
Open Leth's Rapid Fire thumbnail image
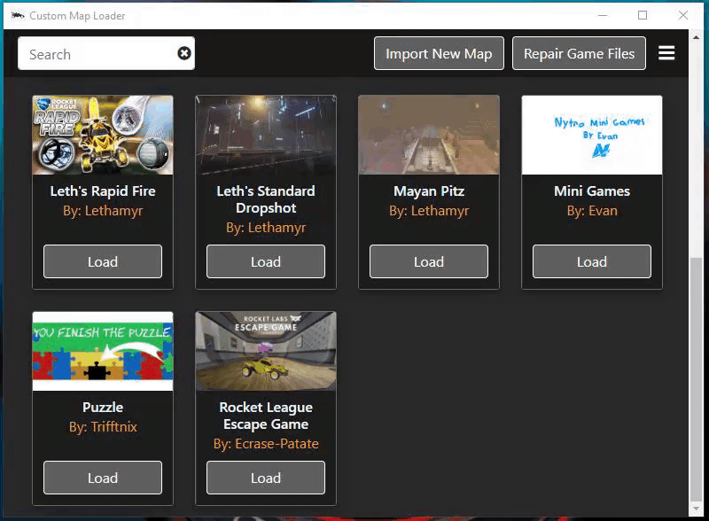(102, 134)
